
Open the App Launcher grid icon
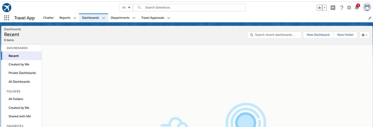click(6, 18)
